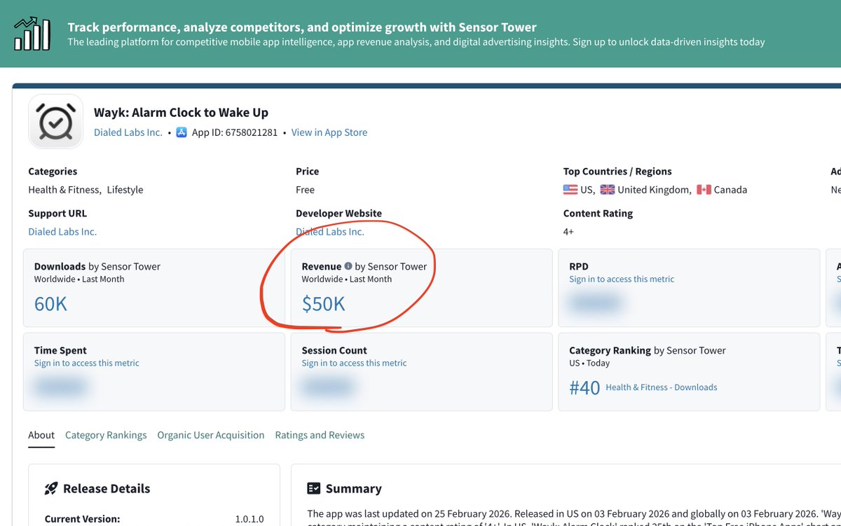841x526 pixels.
Task: Click the Summary heading
Action: tap(354, 489)
